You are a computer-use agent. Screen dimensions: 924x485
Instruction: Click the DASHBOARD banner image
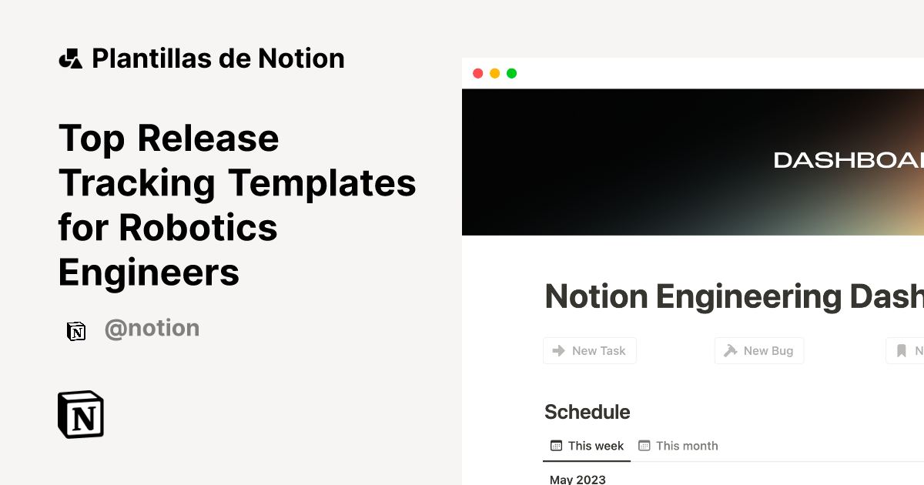pyautogui.click(x=693, y=162)
